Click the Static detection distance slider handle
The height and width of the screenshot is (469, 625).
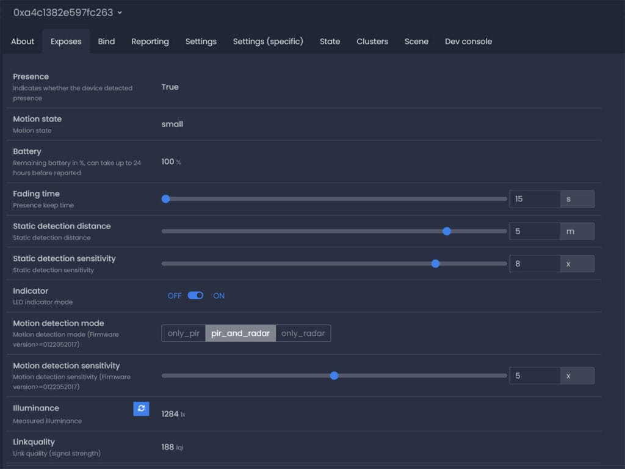[447, 231]
